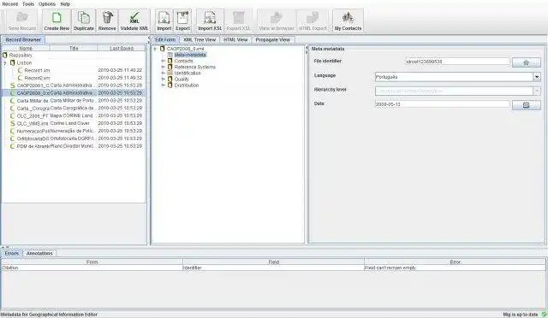Open the Help menu

pyautogui.click(x=65, y=4)
